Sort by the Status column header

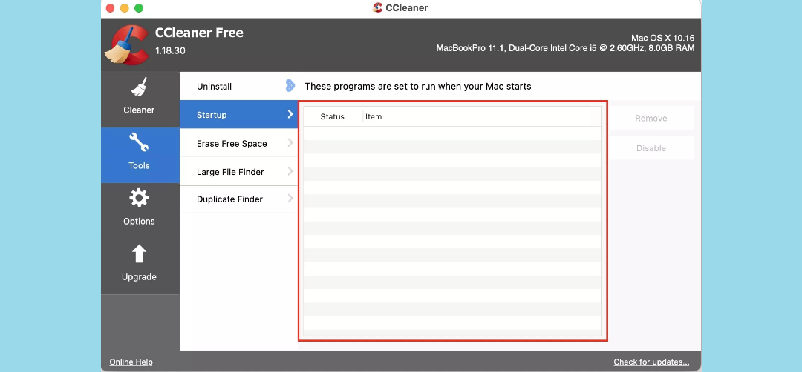point(333,116)
